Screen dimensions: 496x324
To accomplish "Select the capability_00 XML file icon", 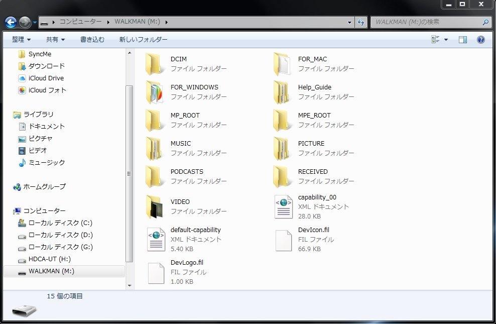I will pos(283,206).
